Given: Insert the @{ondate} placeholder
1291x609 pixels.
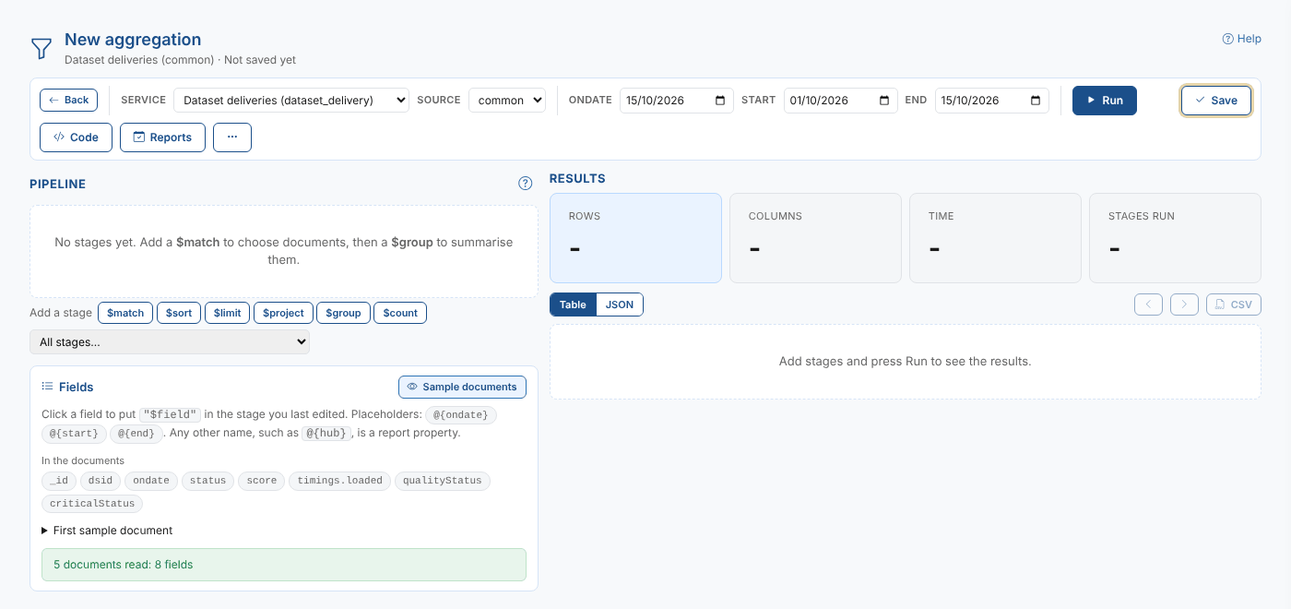Looking at the screenshot, I should (x=461, y=415).
